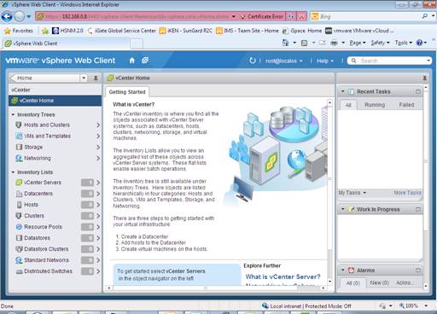Switch to the Failed tasks tab

click(x=406, y=105)
